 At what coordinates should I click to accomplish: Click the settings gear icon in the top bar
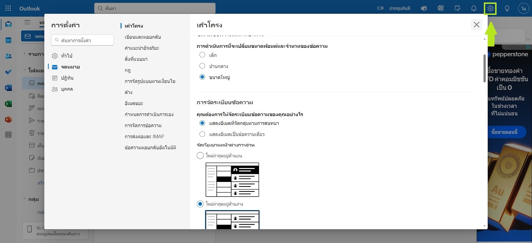tap(490, 9)
